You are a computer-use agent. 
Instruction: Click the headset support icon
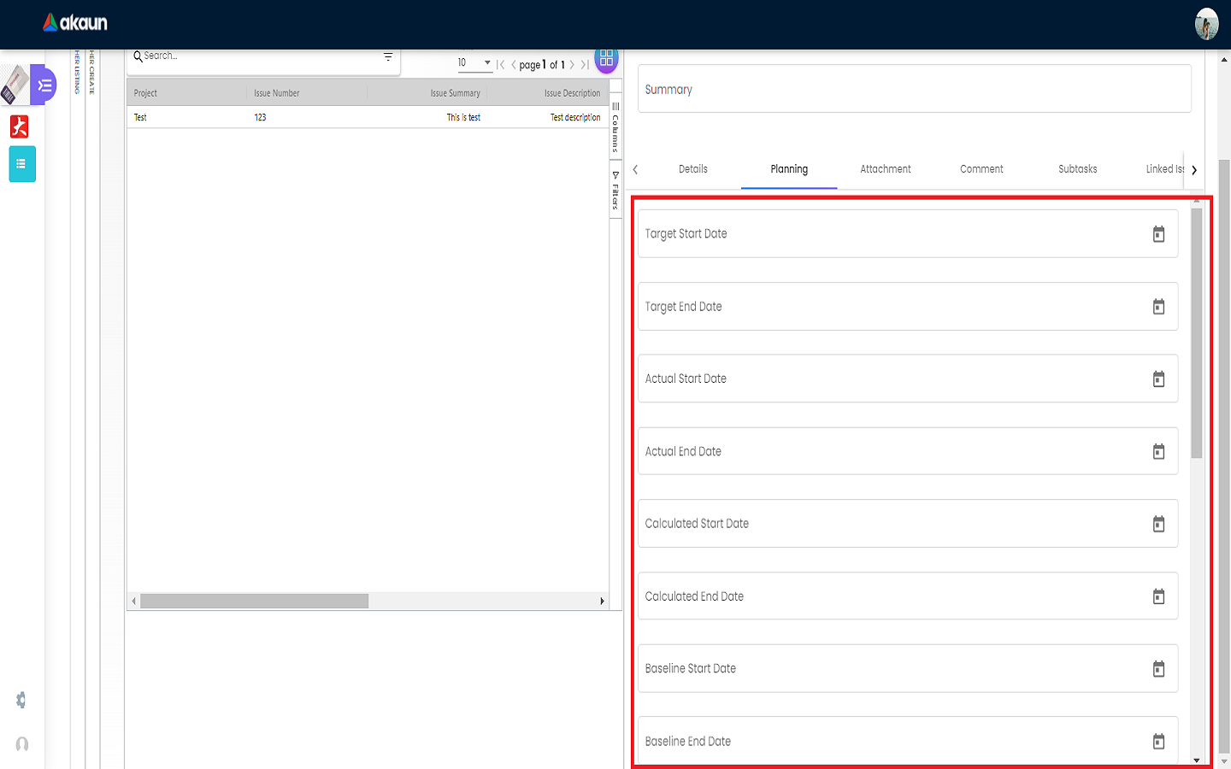(x=22, y=744)
